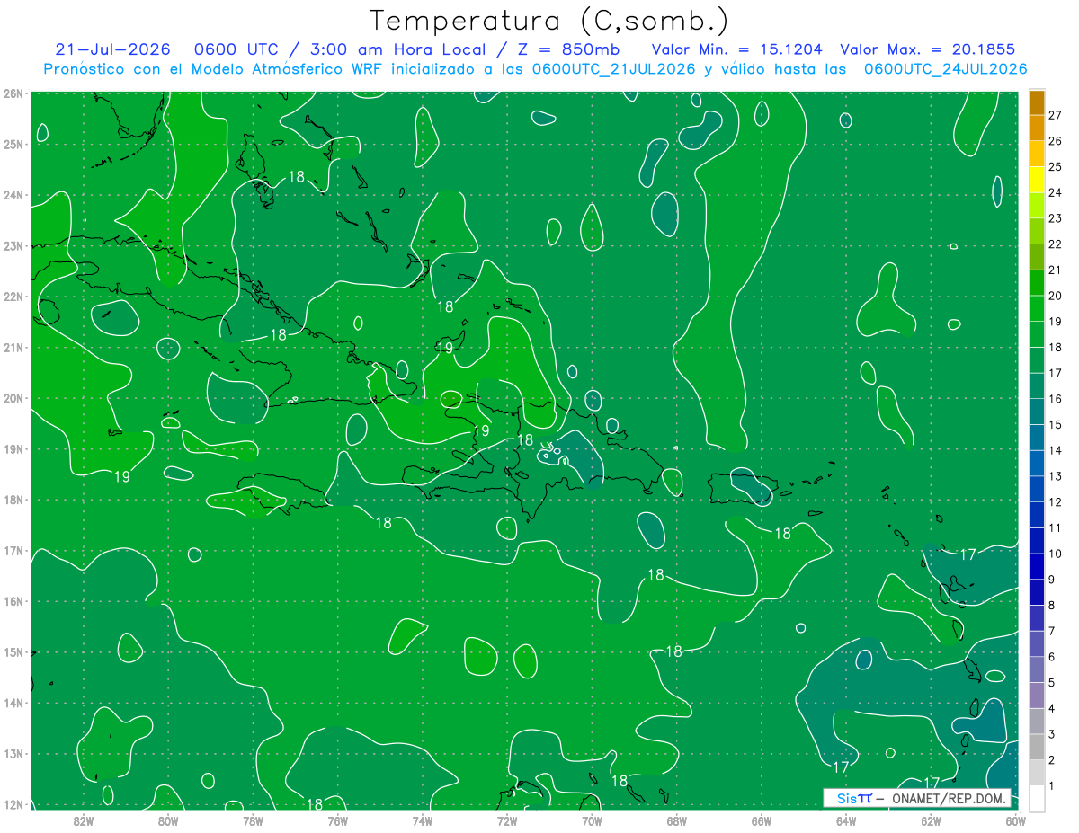The height and width of the screenshot is (833, 1079).
Task: Pick the gray legend swatch between 2 and 3
Action: 1037,748
